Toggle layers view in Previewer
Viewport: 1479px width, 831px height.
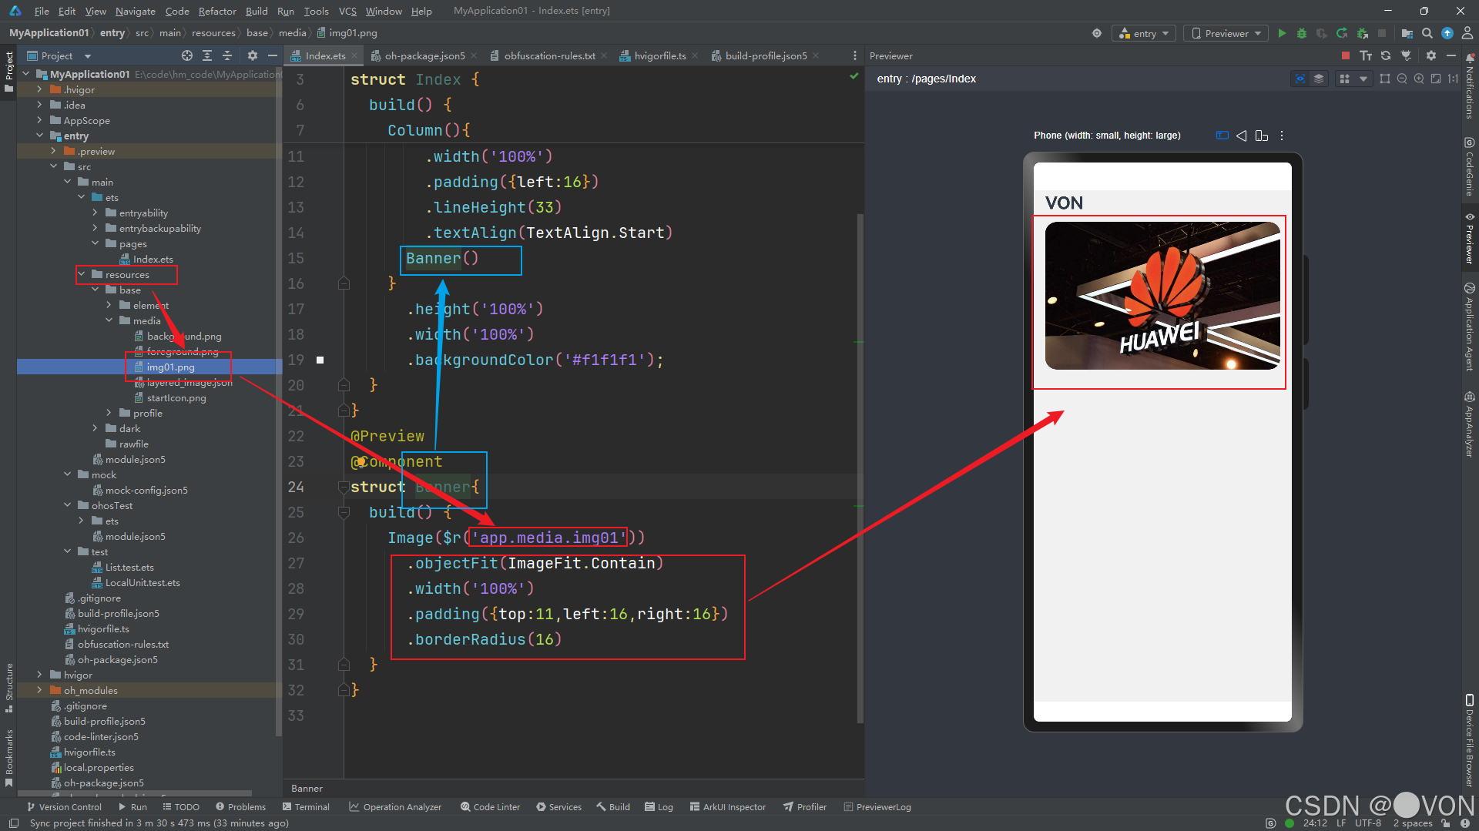[x=1319, y=79]
